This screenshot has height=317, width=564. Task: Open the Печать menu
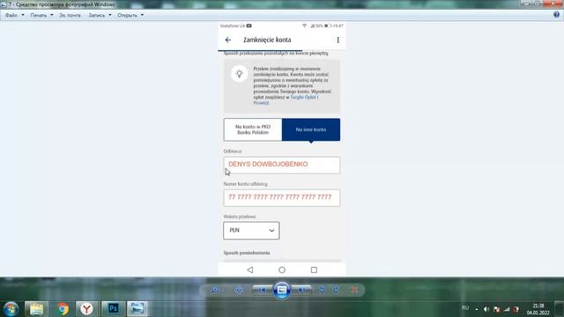41,15
